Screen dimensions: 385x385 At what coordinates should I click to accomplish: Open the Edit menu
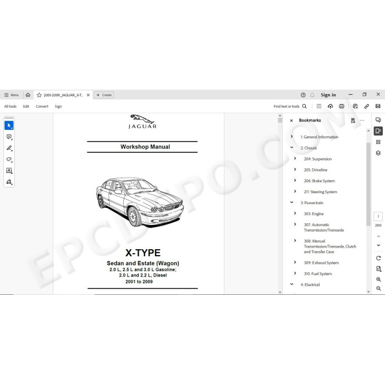26,106
